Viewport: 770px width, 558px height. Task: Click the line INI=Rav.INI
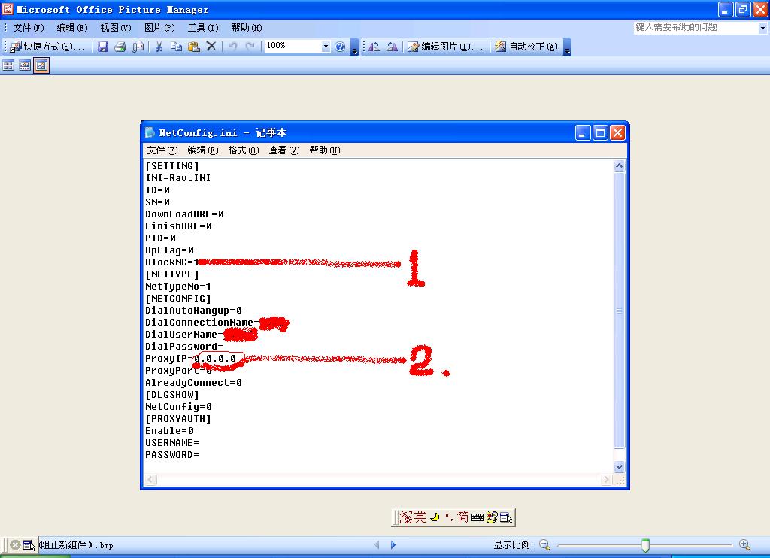pos(177,177)
